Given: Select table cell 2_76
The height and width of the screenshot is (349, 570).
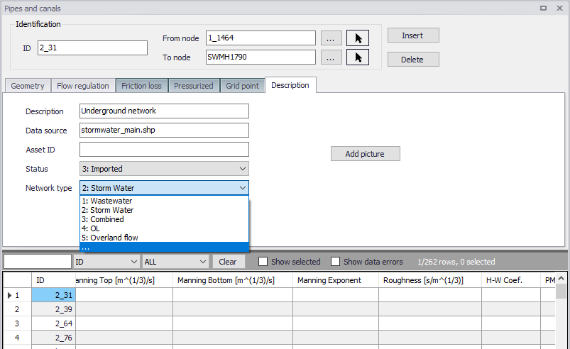Looking at the screenshot, I should click(53, 338).
